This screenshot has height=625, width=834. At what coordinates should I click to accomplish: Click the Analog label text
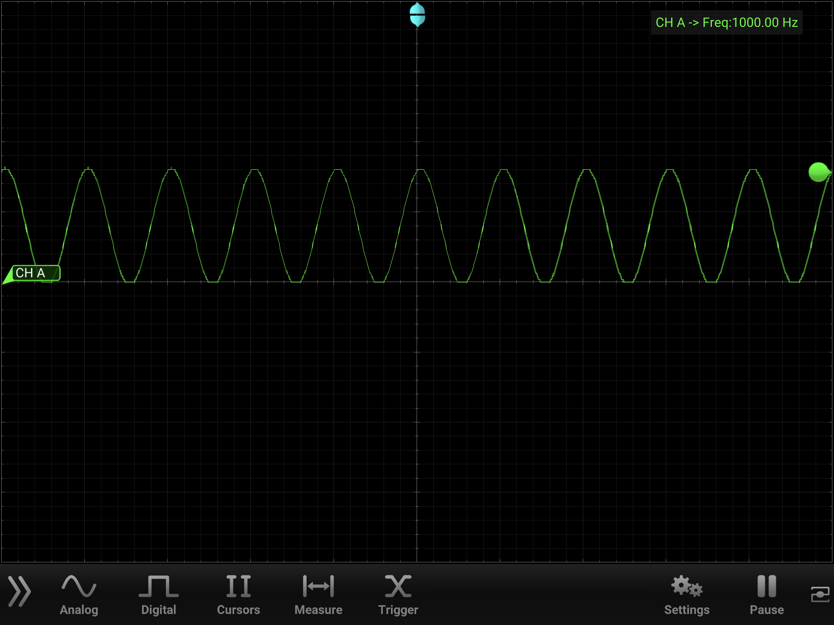click(79, 609)
